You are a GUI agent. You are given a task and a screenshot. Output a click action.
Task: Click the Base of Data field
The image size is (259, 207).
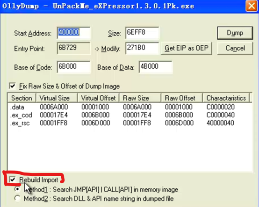click(156, 67)
